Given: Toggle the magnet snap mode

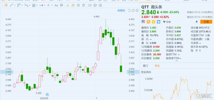Looking at the screenshot, I should click(73, 5).
